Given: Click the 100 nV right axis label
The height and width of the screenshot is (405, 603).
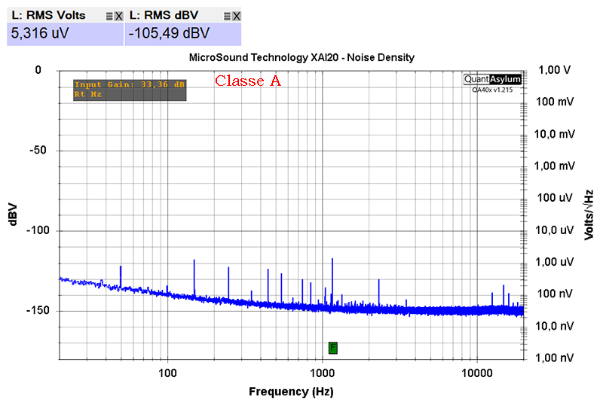Looking at the screenshot, I should coord(555,294).
